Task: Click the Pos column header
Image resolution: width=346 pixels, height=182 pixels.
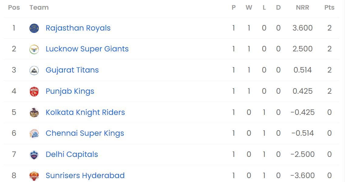Action: click(x=14, y=7)
